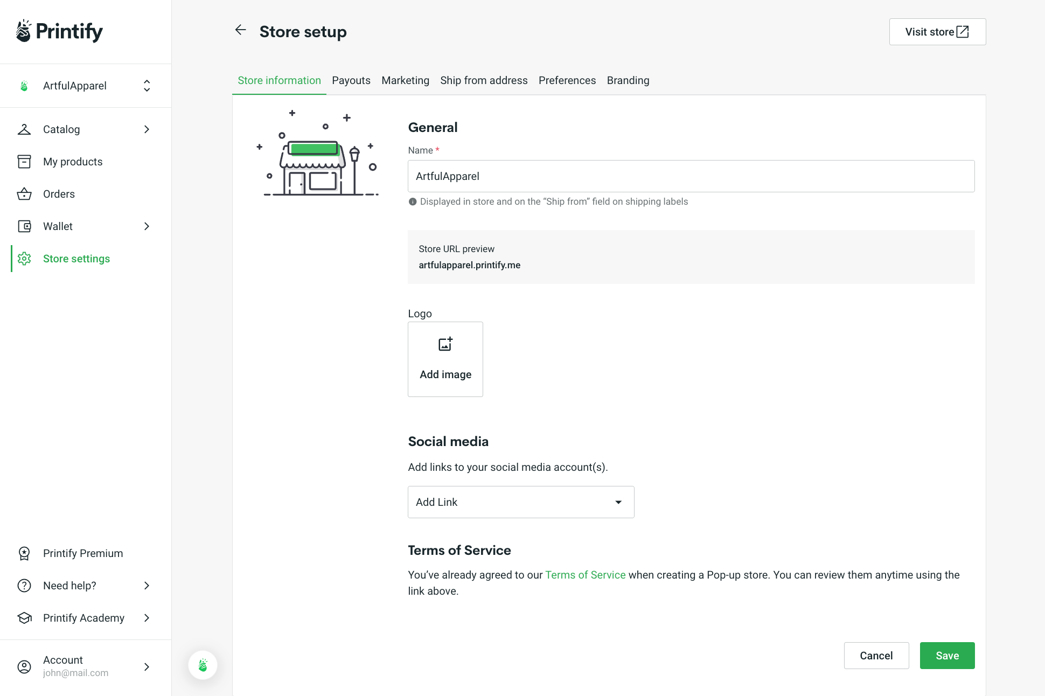1045x696 pixels.
Task: Click the Save button
Action: (947, 656)
